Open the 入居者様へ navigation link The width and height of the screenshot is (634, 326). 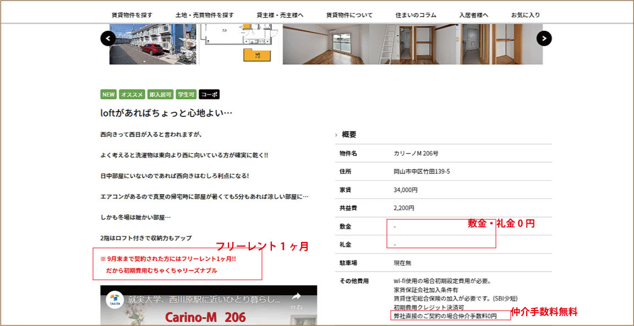click(x=473, y=15)
